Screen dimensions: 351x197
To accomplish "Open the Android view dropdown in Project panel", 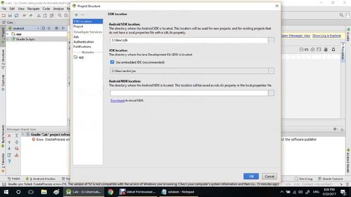I will click(24, 28).
